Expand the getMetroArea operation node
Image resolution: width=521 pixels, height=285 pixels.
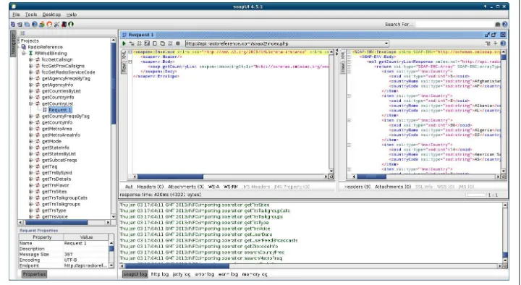30,129
